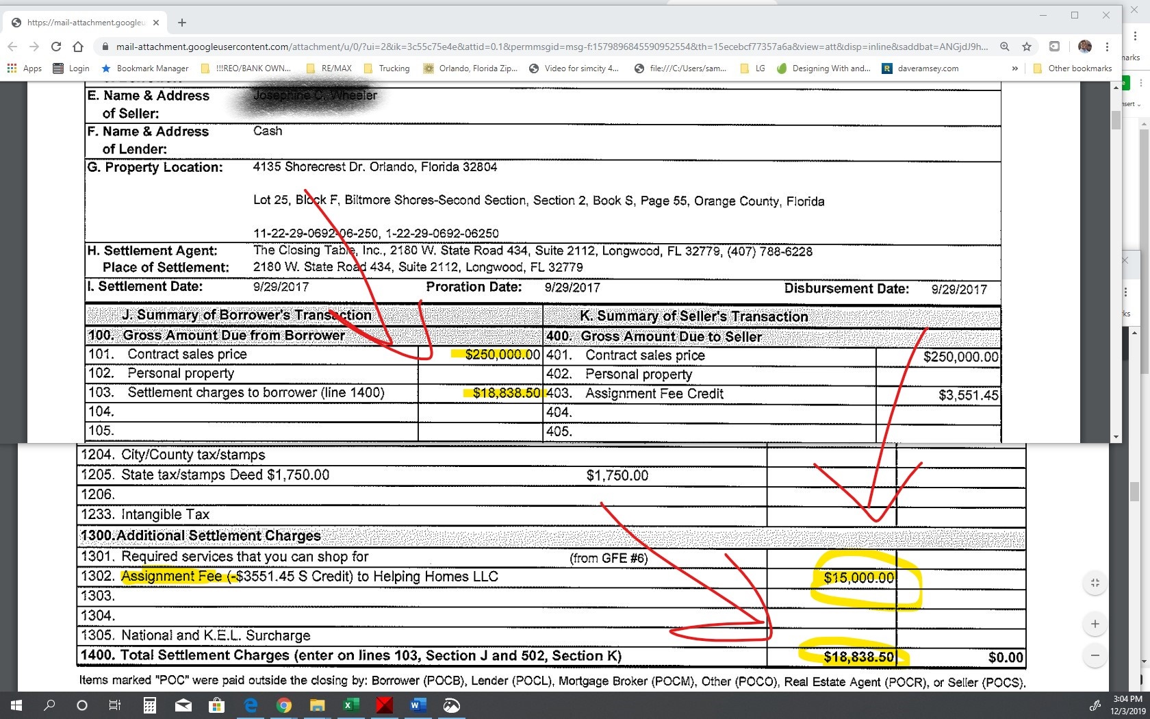Open a new browser tab
Viewport: 1150px width, 719px height.
coord(182,23)
